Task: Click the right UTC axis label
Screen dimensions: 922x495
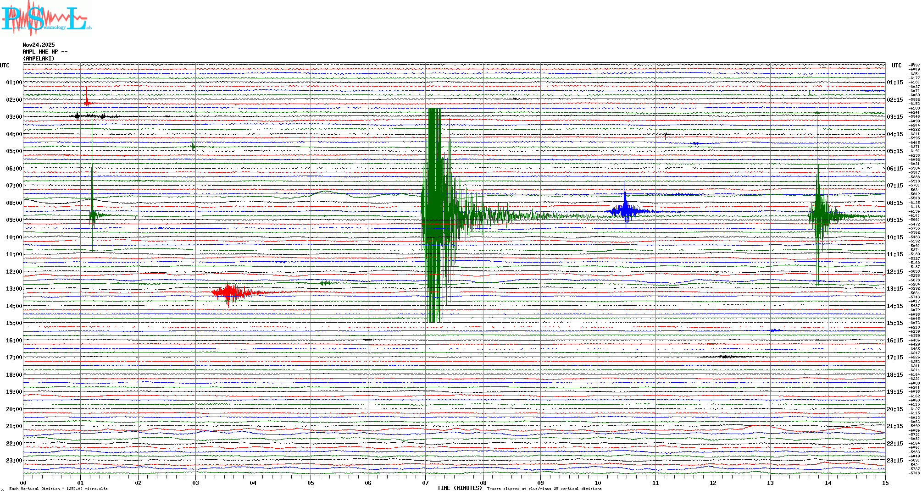Action: (896, 66)
